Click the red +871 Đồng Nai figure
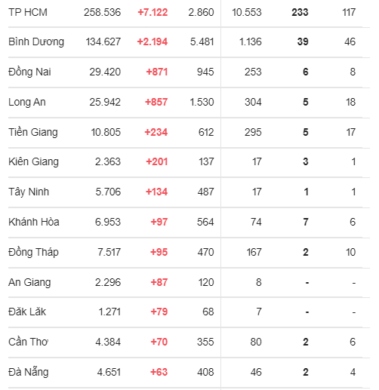The image size is (379, 390). pyautogui.click(x=157, y=72)
